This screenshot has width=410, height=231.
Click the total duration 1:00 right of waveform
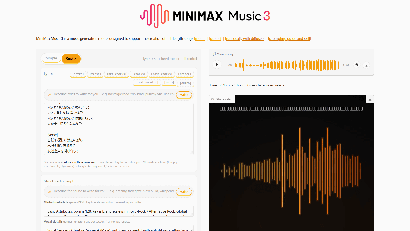coord(346,65)
